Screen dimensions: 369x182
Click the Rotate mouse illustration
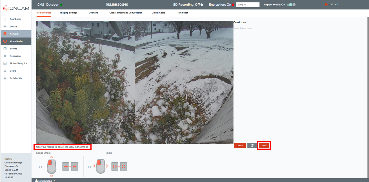101,167
